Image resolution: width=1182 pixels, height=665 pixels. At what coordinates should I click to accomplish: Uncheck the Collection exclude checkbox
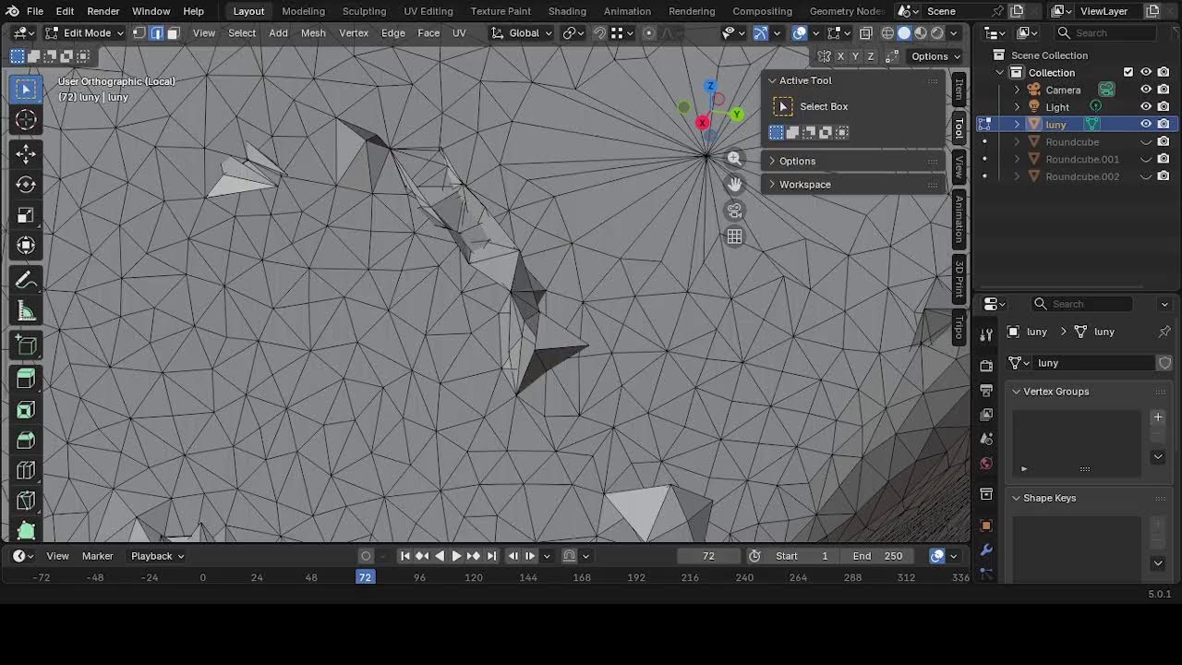point(1128,72)
